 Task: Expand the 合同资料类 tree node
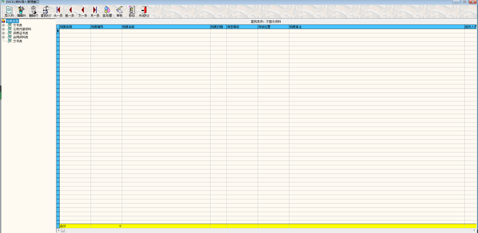[x=3, y=37]
